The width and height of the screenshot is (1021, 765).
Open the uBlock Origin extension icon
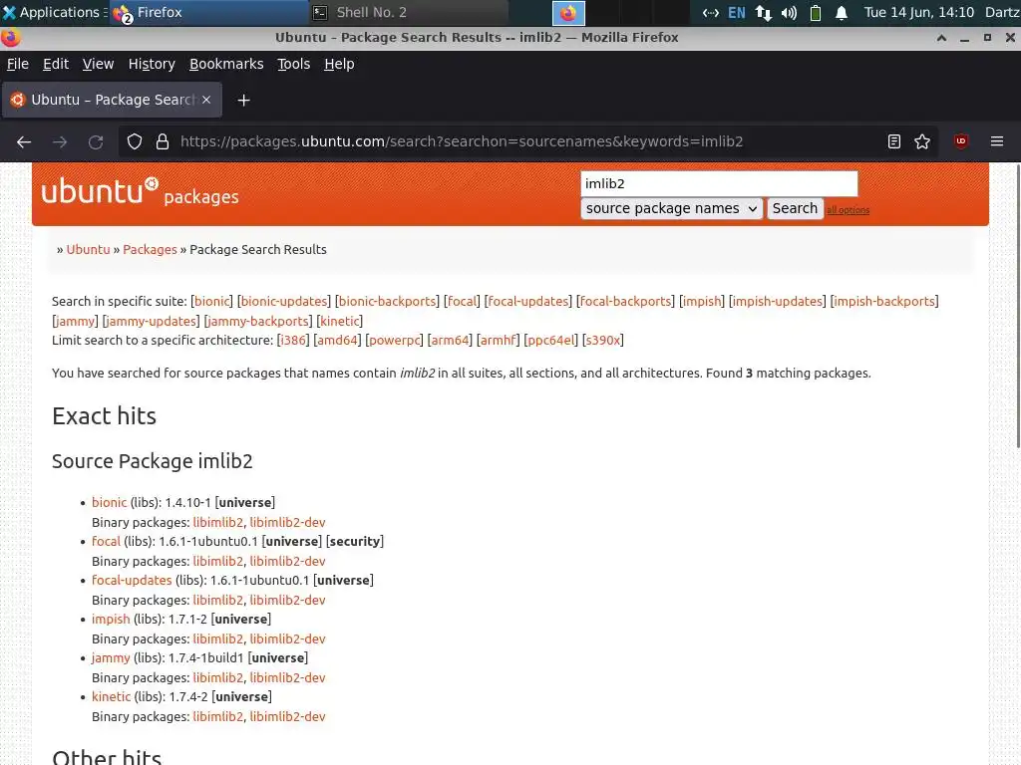point(960,141)
